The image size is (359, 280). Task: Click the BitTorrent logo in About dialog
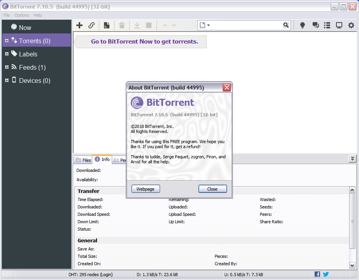[137, 103]
